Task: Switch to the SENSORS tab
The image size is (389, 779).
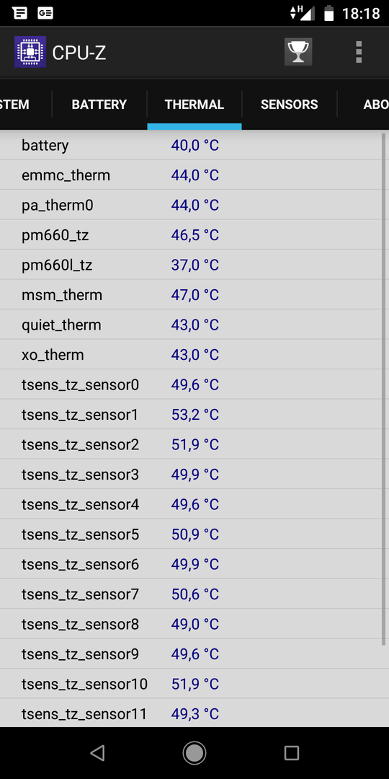Action: (290, 105)
